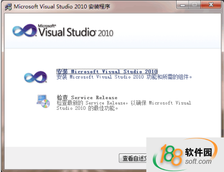
Task: Click the gray footer area left of 查看自述文件
Action: [x=62, y=158]
